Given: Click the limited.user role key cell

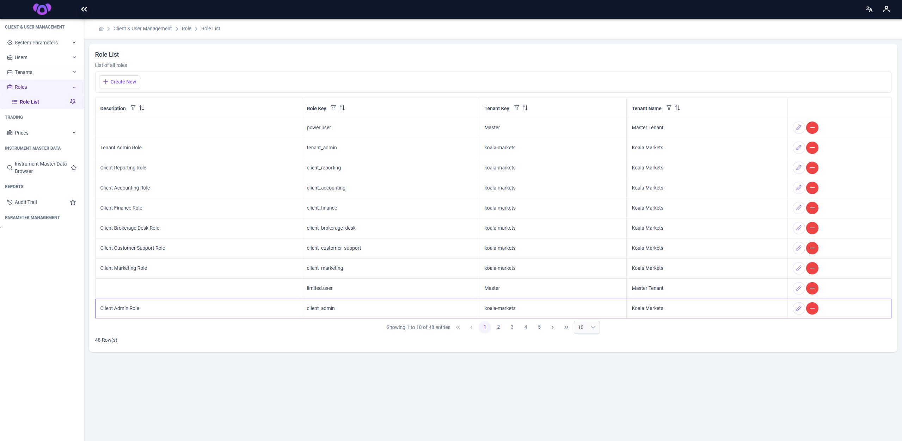Looking at the screenshot, I should coord(390,288).
